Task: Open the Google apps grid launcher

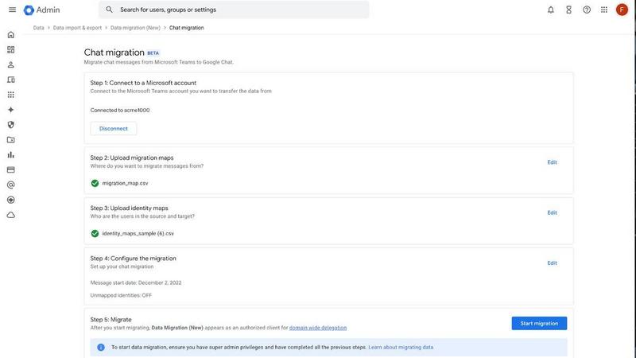Action: 604,10
